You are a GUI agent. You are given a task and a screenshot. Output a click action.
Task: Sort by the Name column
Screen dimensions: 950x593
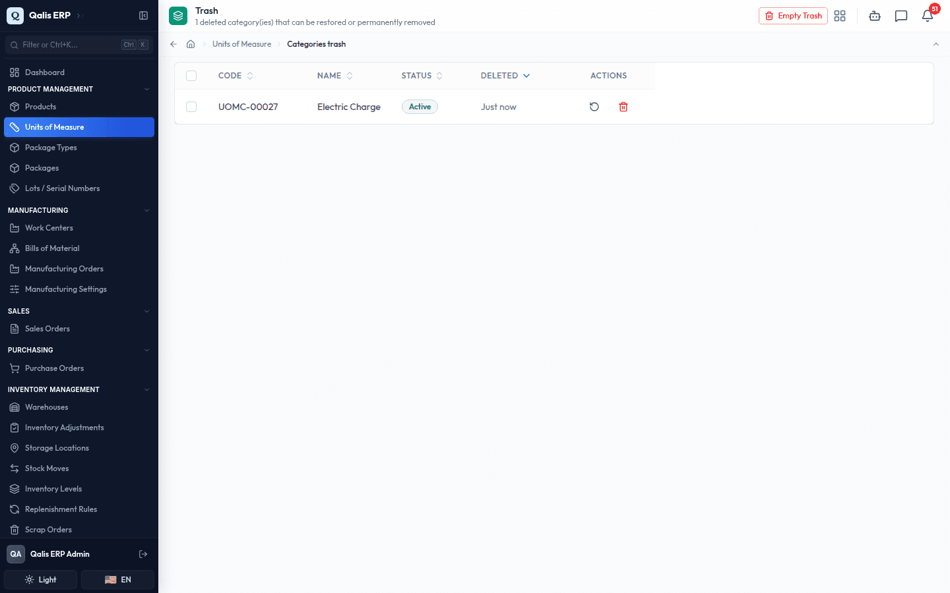(x=335, y=76)
